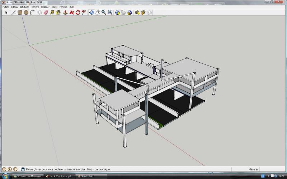Activate the Push/Pull tool

coord(66,13)
